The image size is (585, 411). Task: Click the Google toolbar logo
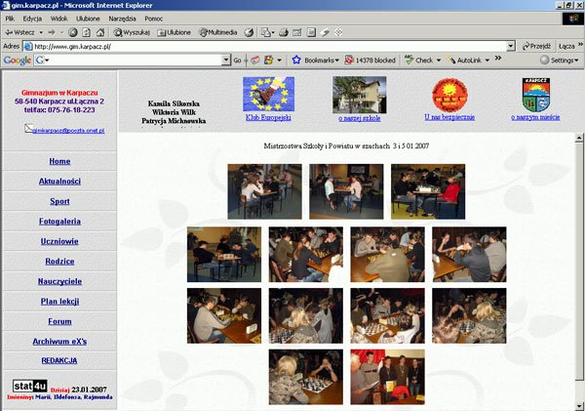coord(18,60)
